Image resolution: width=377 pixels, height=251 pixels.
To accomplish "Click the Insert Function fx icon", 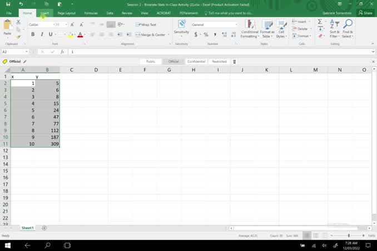I will click(x=62, y=52).
